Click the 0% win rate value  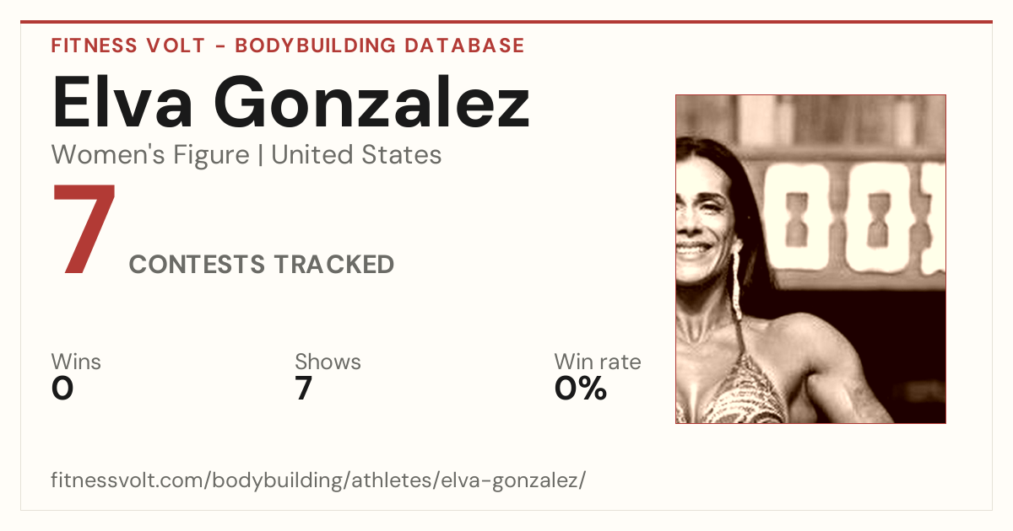pyautogui.click(x=581, y=389)
